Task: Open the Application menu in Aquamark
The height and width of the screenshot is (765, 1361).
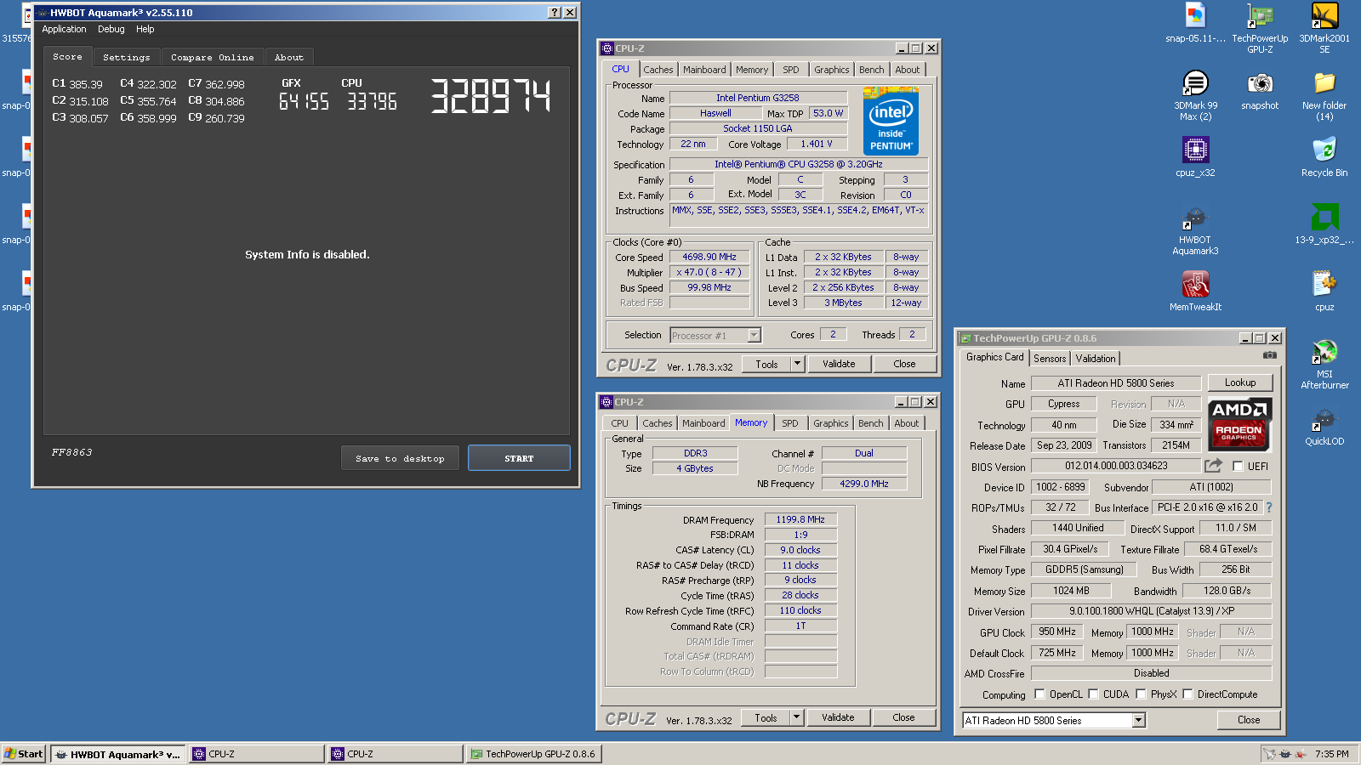Action: tap(64, 29)
